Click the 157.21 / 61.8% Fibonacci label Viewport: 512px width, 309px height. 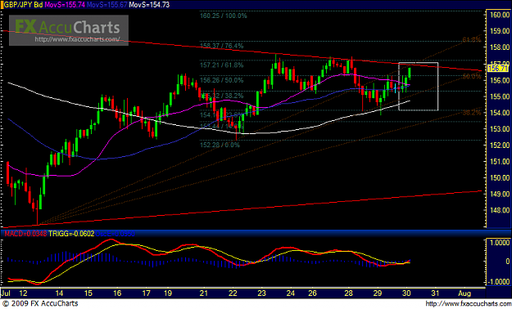click(x=222, y=65)
